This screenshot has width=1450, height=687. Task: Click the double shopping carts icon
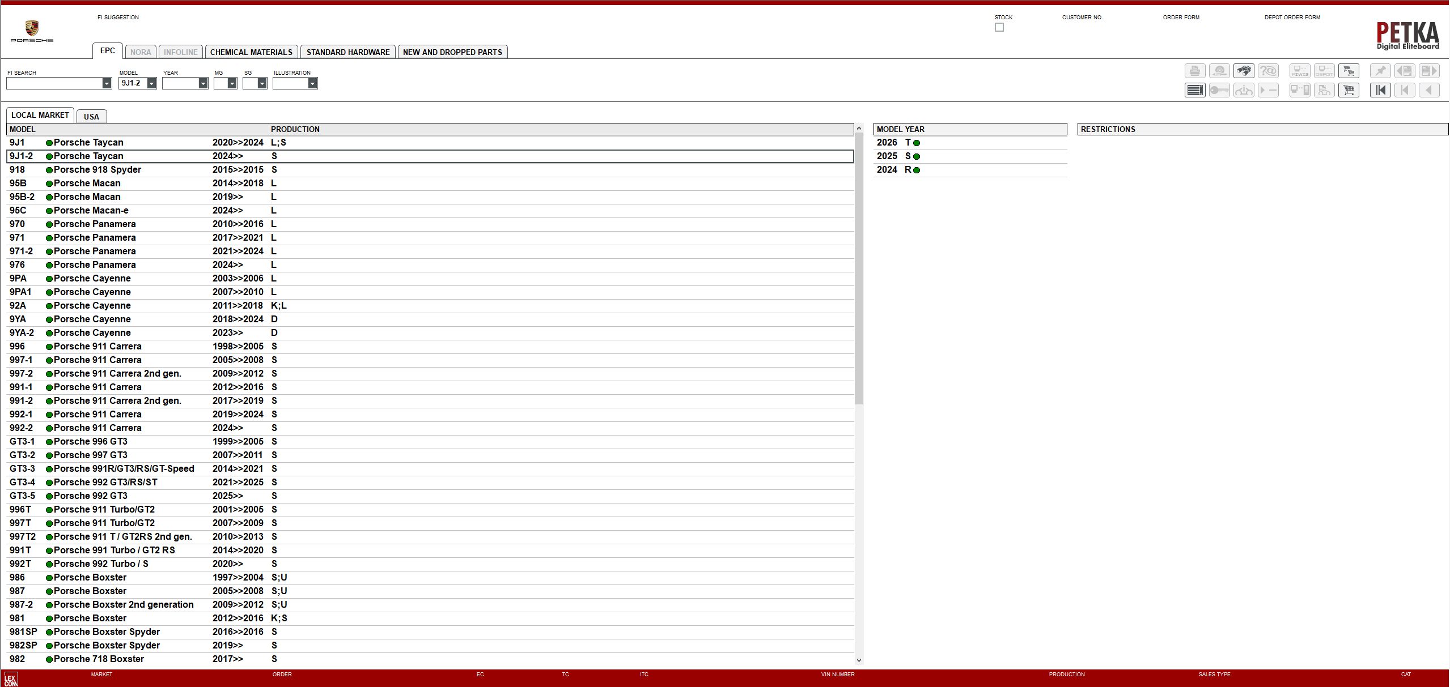click(x=1349, y=71)
